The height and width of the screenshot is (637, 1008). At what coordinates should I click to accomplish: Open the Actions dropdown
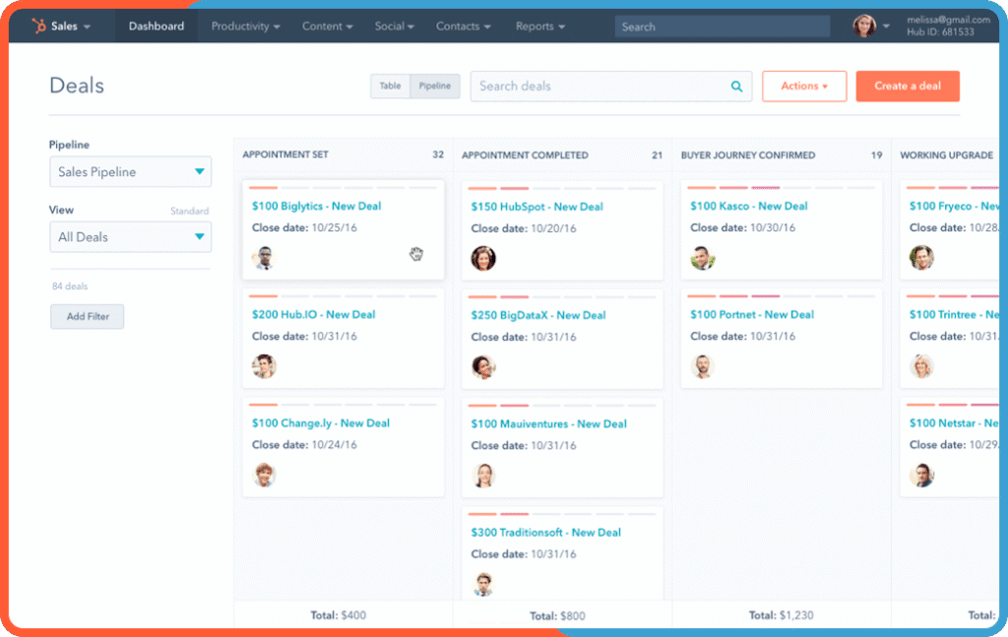[x=804, y=86]
